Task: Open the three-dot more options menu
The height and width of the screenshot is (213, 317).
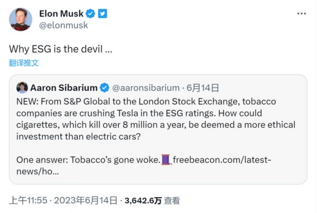Action: point(301,14)
